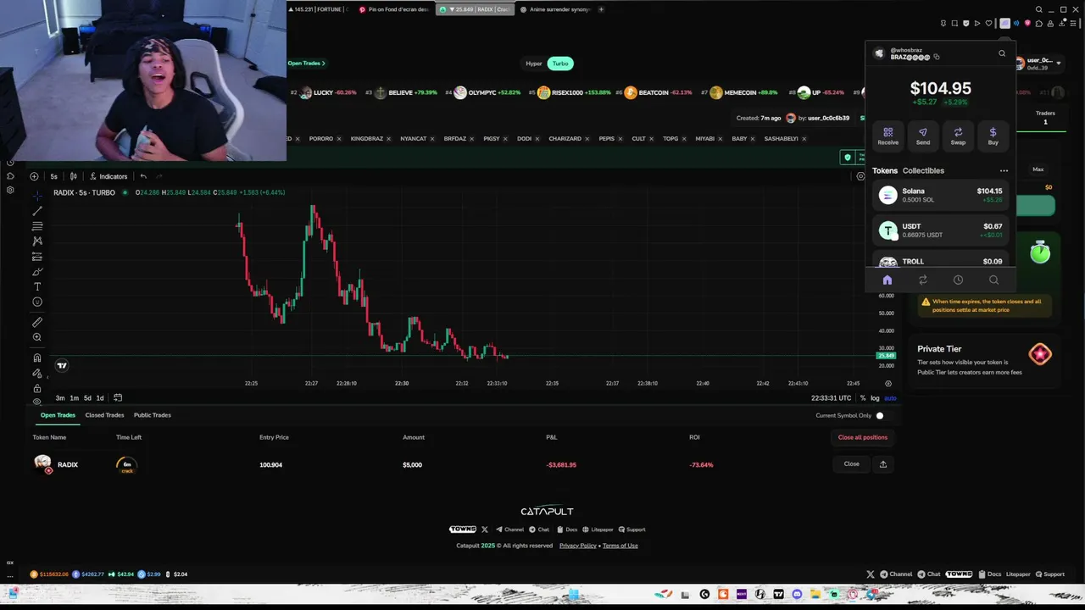Toggle percent scale on the chart
This screenshot has width=1085, height=610.
863,398
